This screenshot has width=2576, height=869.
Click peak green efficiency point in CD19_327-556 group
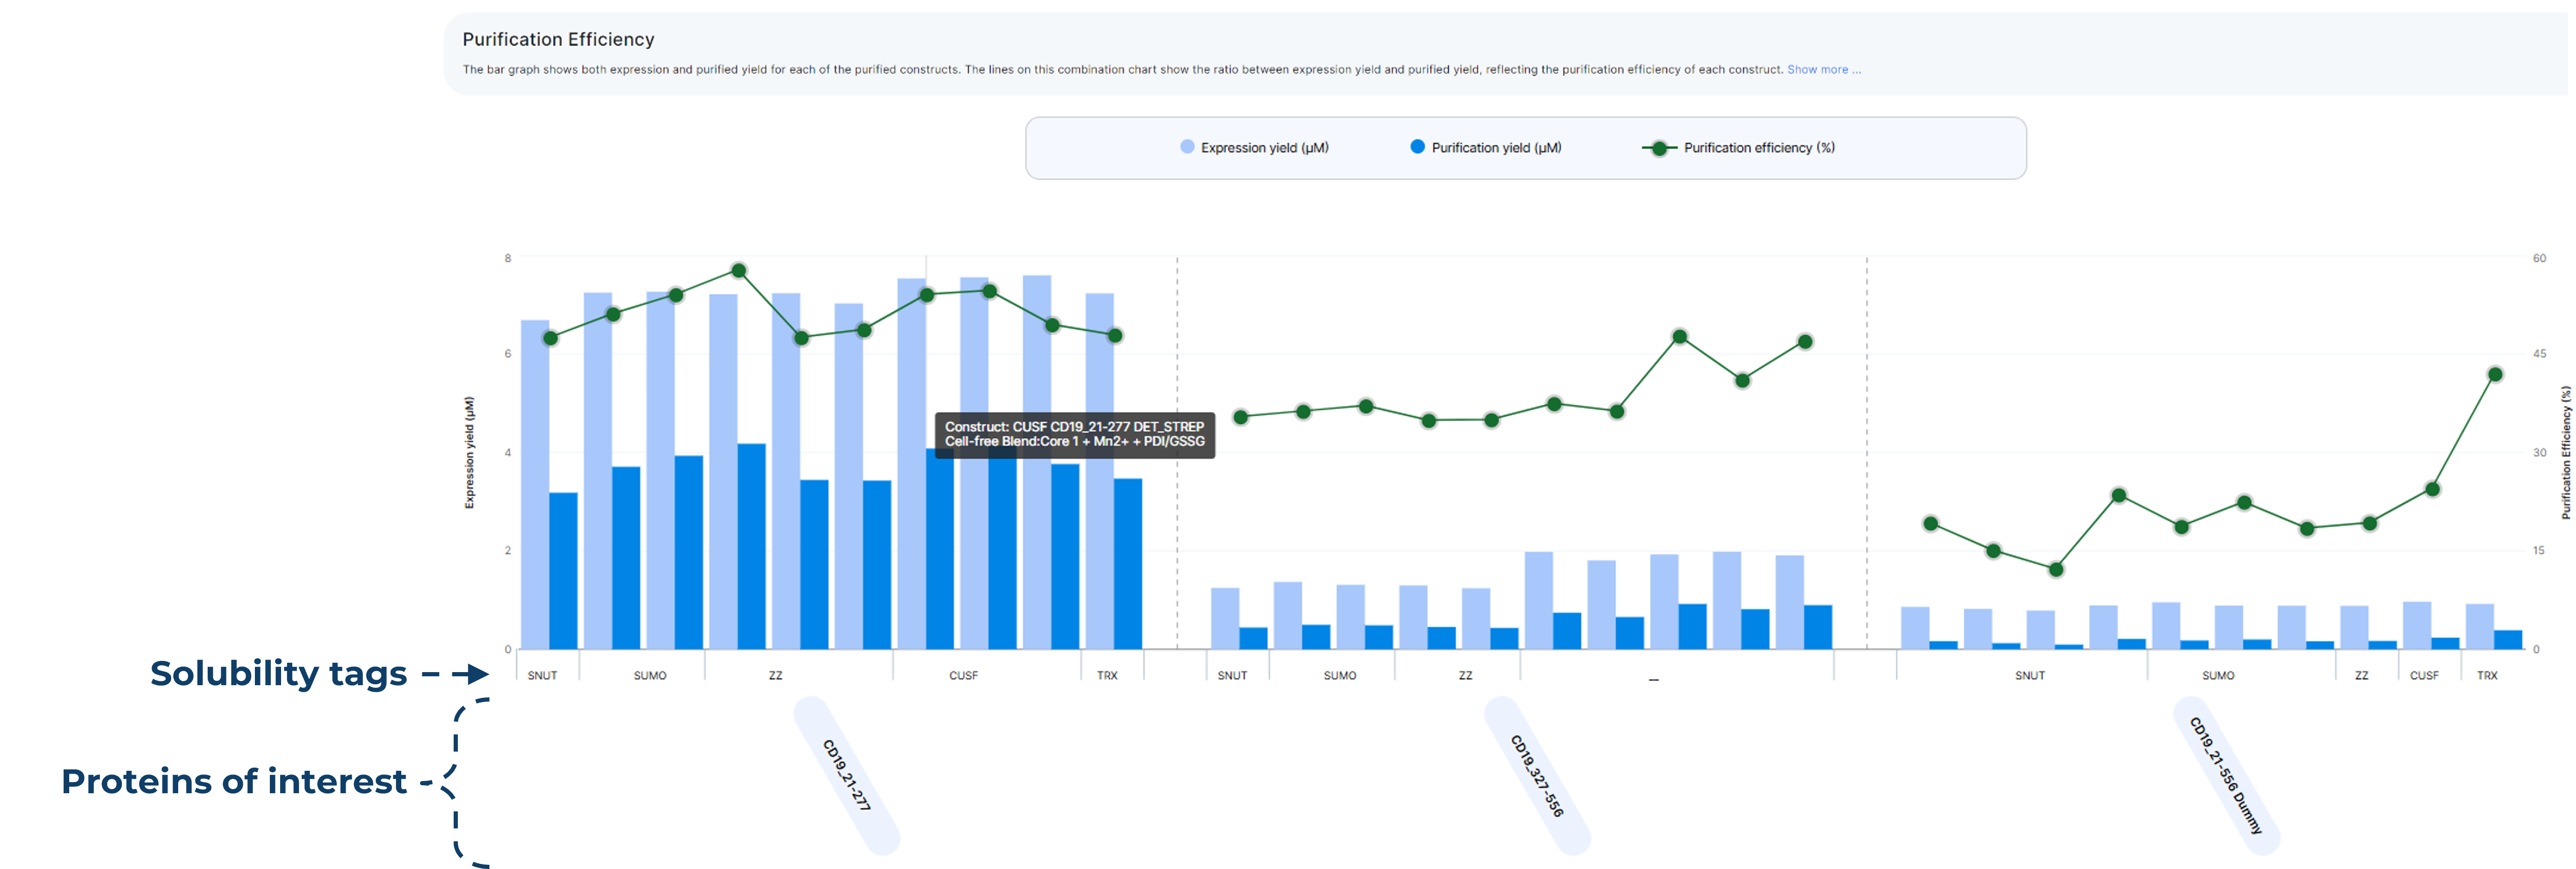1680,337
